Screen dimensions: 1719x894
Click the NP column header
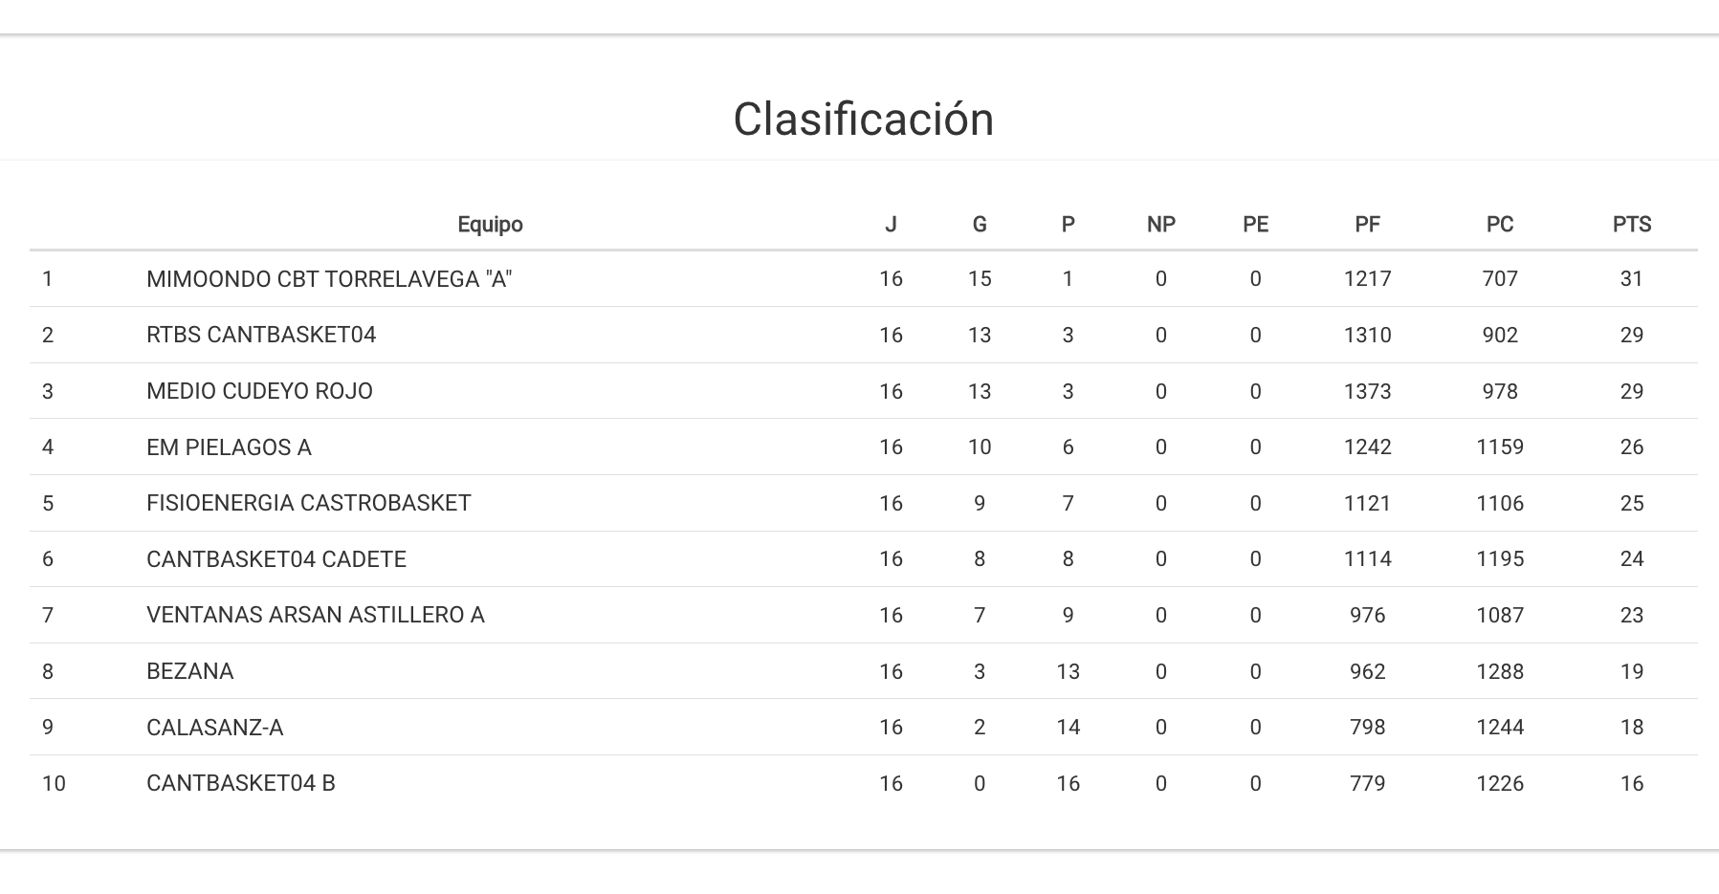pos(1160,225)
